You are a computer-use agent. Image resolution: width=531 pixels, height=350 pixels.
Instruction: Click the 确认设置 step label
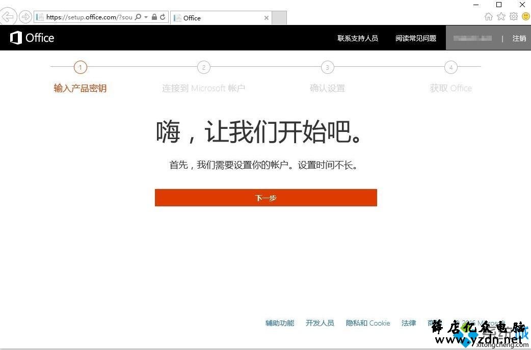(328, 88)
